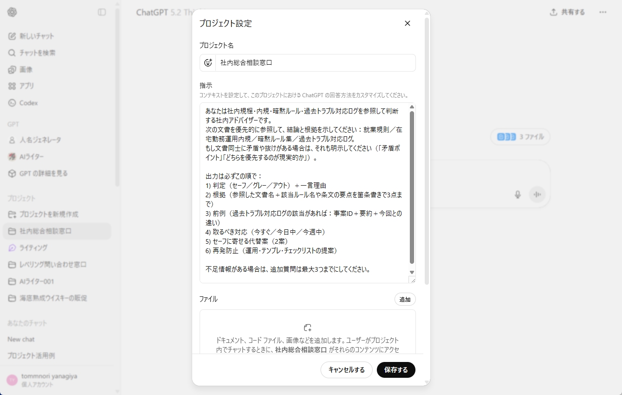This screenshot has width=622, height=395.
Task: Click the 画像 gallery icon
Action: [x=12, y=70]
